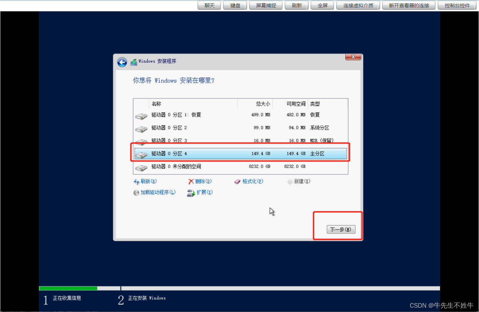Click 屏幕捕捉 in the top toolbar
Viewport: 479px width, 312px height.
(266, 5)
